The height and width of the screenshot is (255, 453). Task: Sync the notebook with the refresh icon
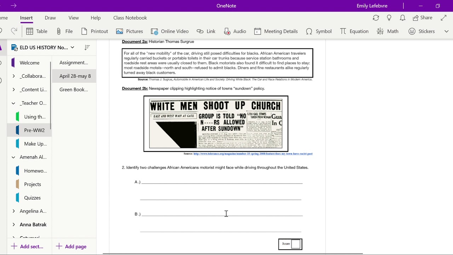(376, 18)
